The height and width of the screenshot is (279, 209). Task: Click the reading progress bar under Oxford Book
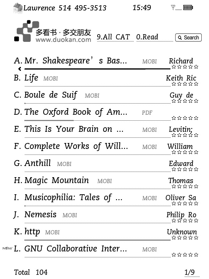pyautogui.click(x=49, y=121)
